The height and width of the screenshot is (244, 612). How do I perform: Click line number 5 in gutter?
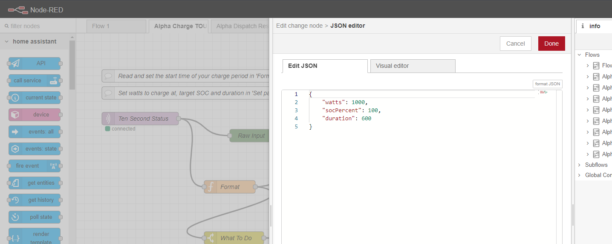(x=296, y=127)
